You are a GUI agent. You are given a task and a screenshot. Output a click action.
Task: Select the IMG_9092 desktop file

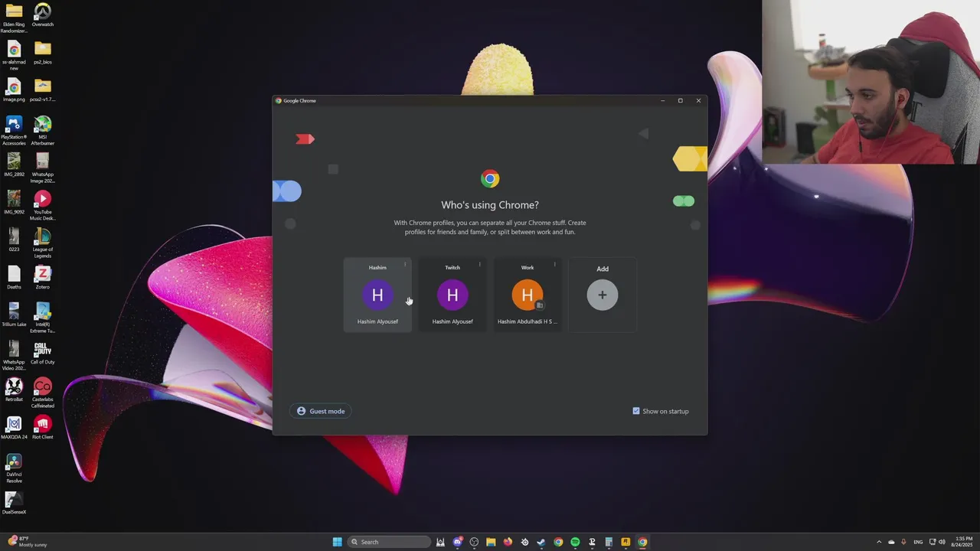(x=14, y=203)
